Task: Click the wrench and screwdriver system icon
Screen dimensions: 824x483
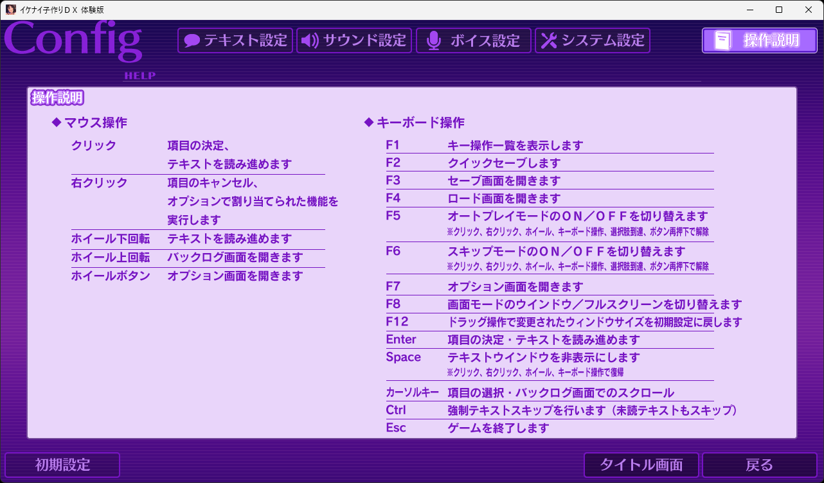Action: (548, 40)
